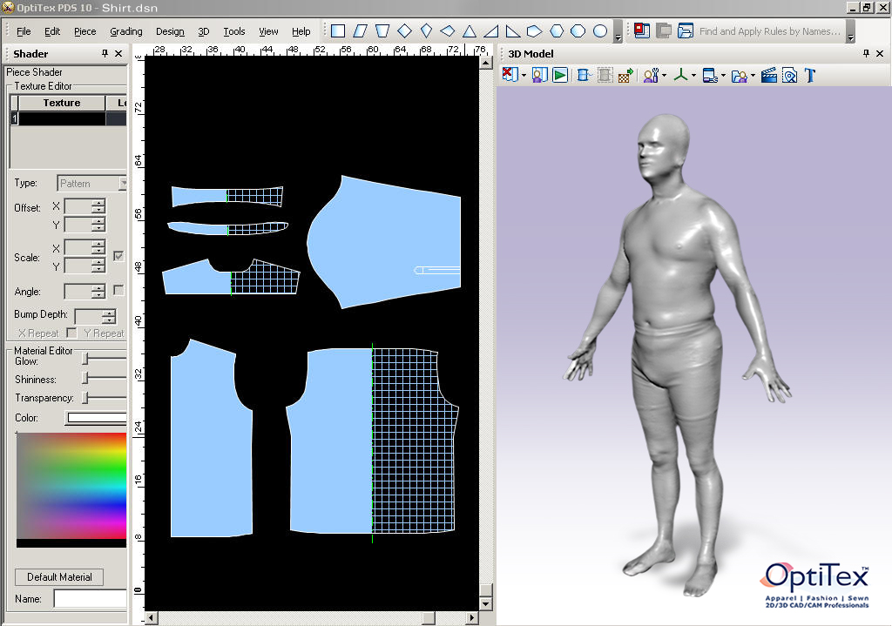Select the Circle shape tool
The image size is (892, 626).
[601, 31]
